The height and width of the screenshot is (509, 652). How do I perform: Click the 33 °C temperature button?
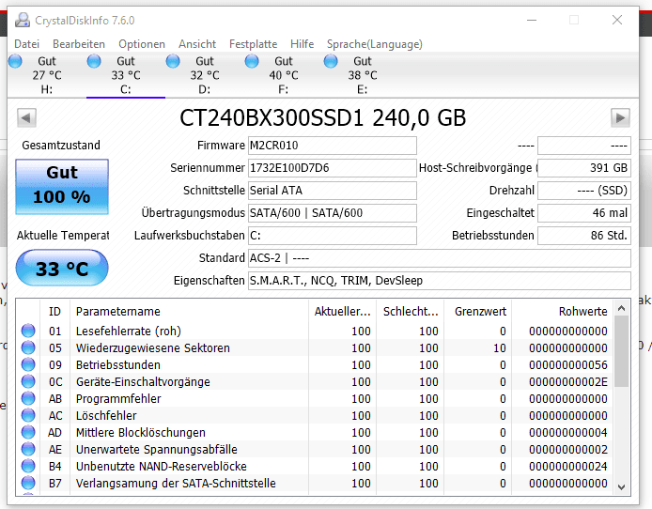click(62, 268)
